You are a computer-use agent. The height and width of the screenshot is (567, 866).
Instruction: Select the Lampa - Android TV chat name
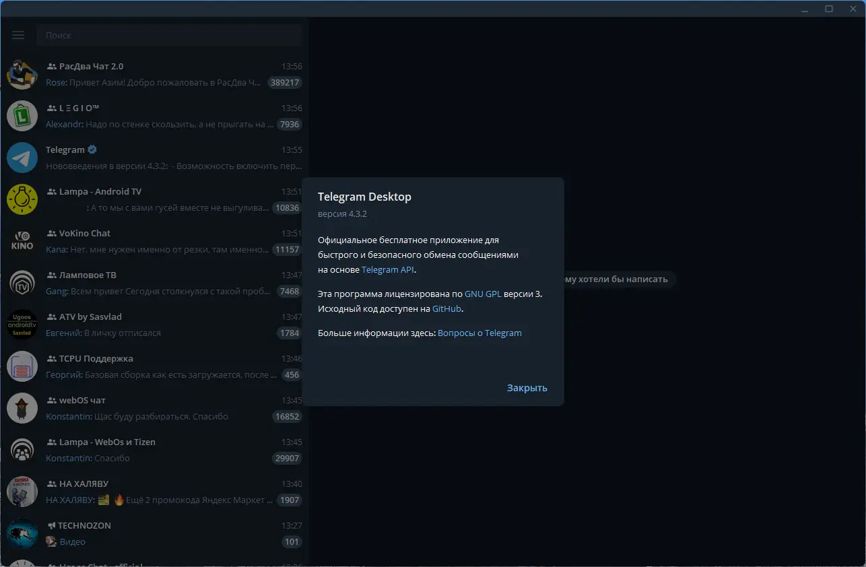click(x=100, y=191)
